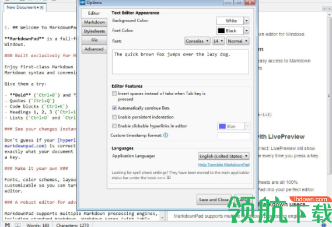Click Save and Close button
Screen dimensions: 332x227
(214, 200)
